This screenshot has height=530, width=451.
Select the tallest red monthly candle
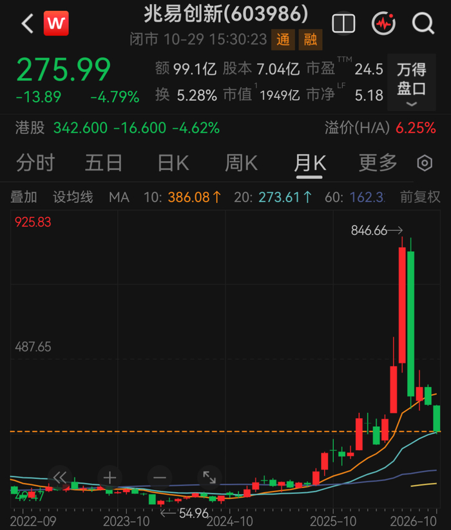402,305
